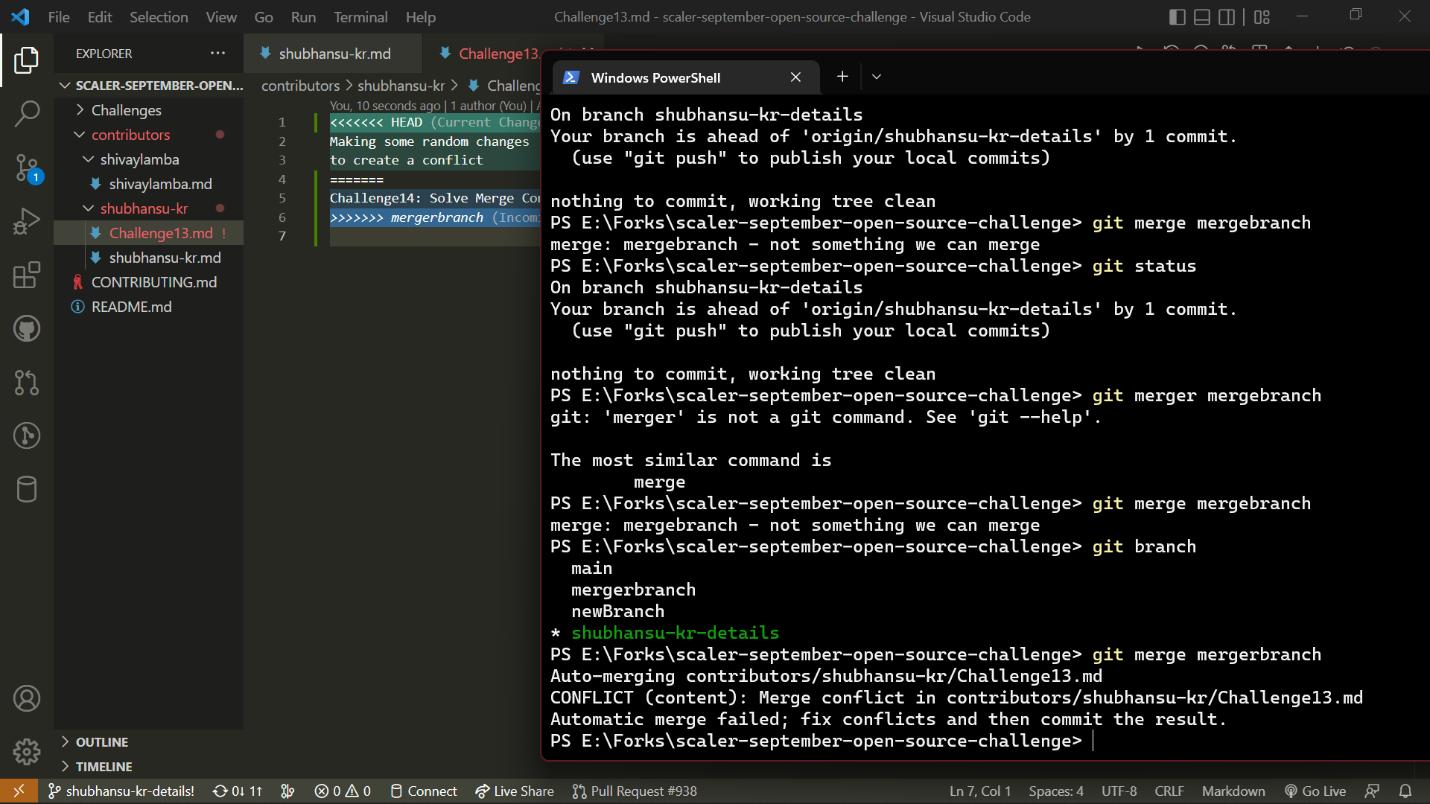Collapse the shubhansu-kr folder
Image resolution: width=1430 pixels, height=804 pixels.
[88, 208]
